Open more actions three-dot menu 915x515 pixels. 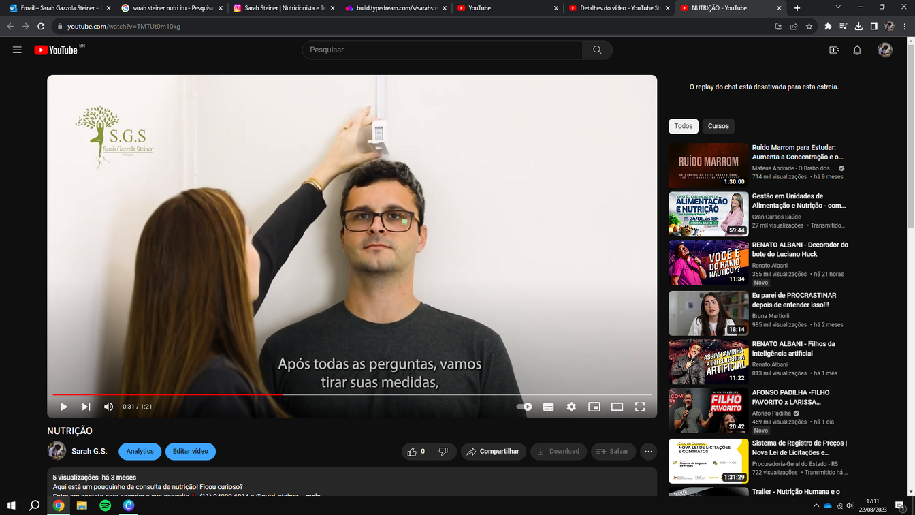point(649,451)
